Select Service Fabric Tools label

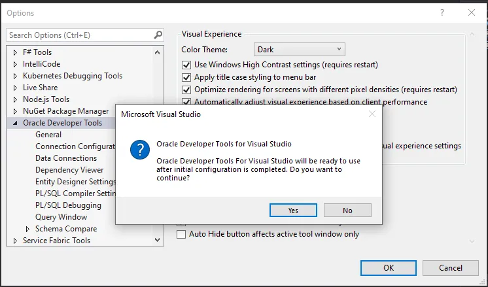point(56,241)
